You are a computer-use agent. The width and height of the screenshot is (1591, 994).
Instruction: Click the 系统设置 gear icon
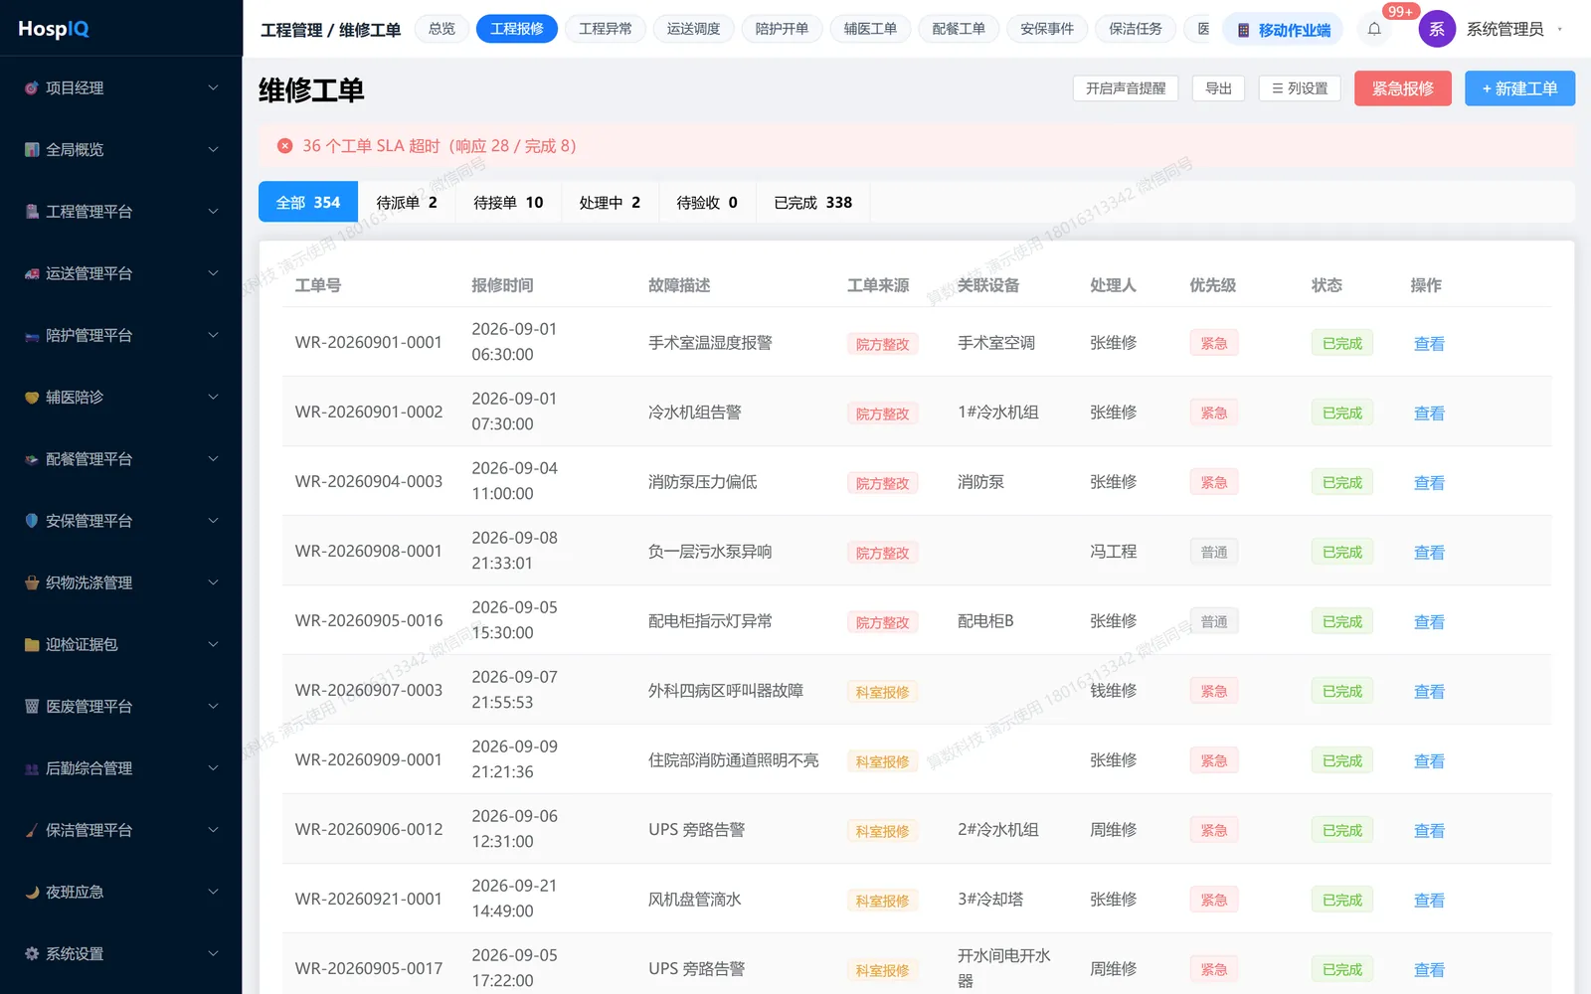point(32,953)
